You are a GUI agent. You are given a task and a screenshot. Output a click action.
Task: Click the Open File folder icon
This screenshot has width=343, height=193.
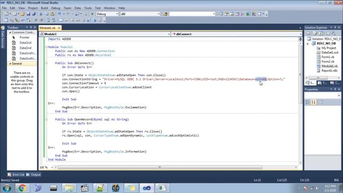[x=23, y=14]
